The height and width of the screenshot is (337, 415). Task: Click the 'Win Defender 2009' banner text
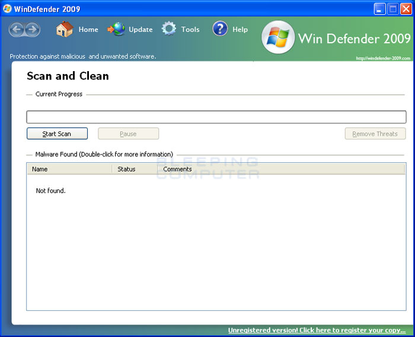[x=354, y=38]
